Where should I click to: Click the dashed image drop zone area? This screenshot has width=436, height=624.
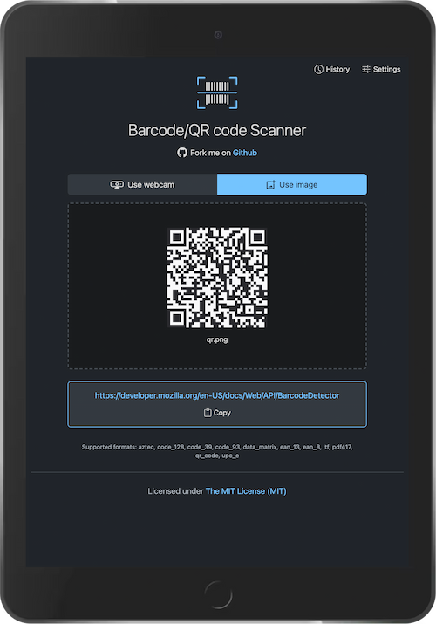[217, 286]
